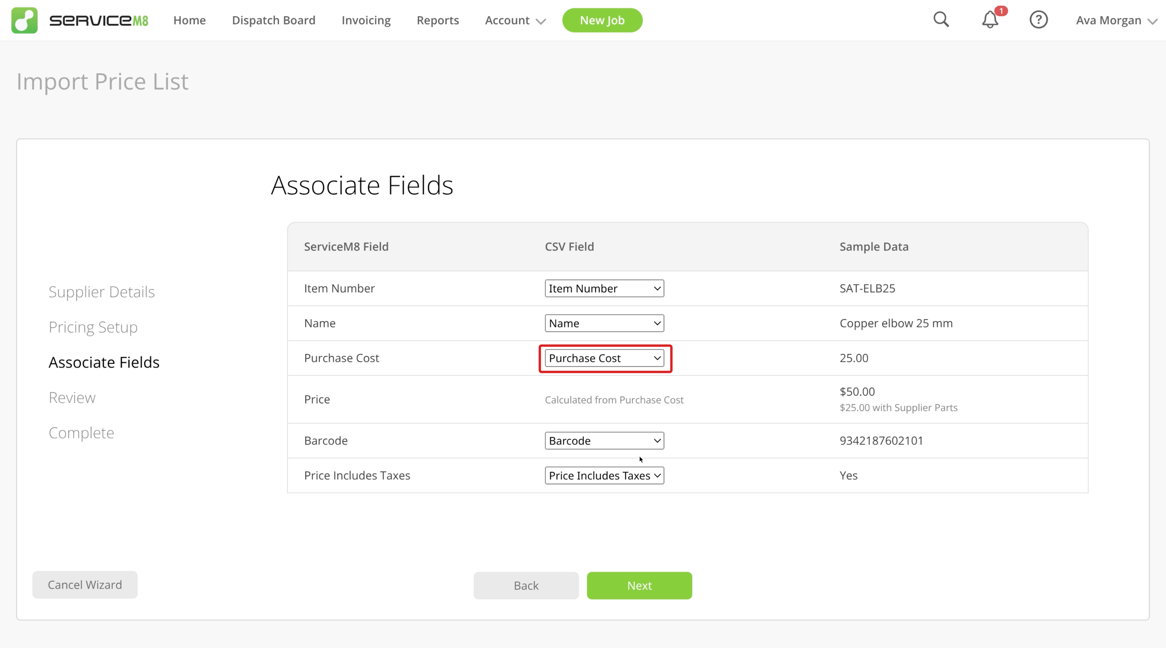Image resolution: width=1166 pixels, height=648 pixels.
Task: Open the Name CSV field dropdown
Action: (604, 323)
